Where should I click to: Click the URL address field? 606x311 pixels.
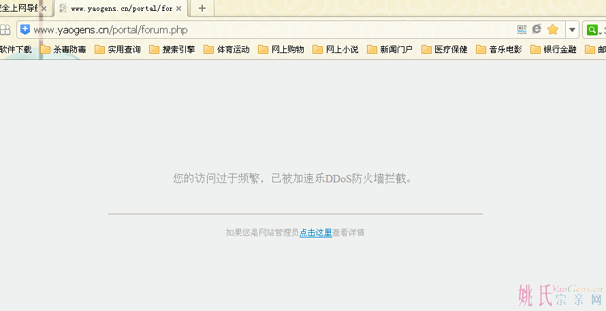click(272, 29)
